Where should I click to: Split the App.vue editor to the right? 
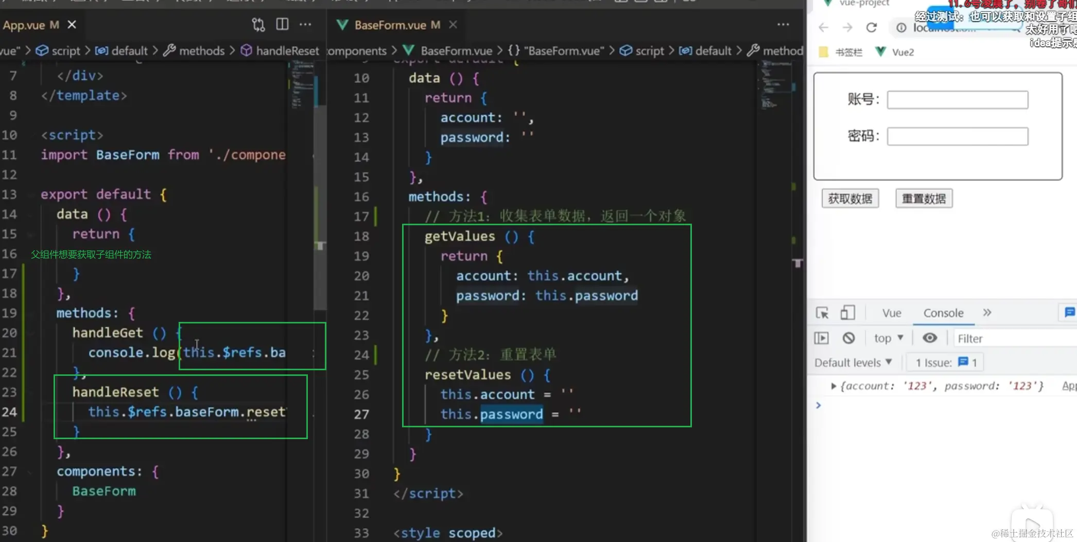pos(282,25)
